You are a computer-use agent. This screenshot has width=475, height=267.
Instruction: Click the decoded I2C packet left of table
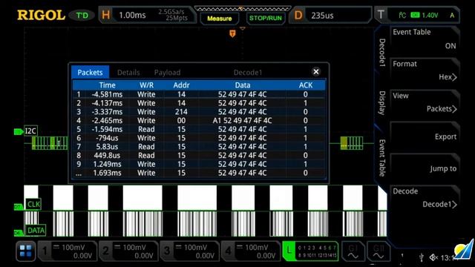(50, 143)
